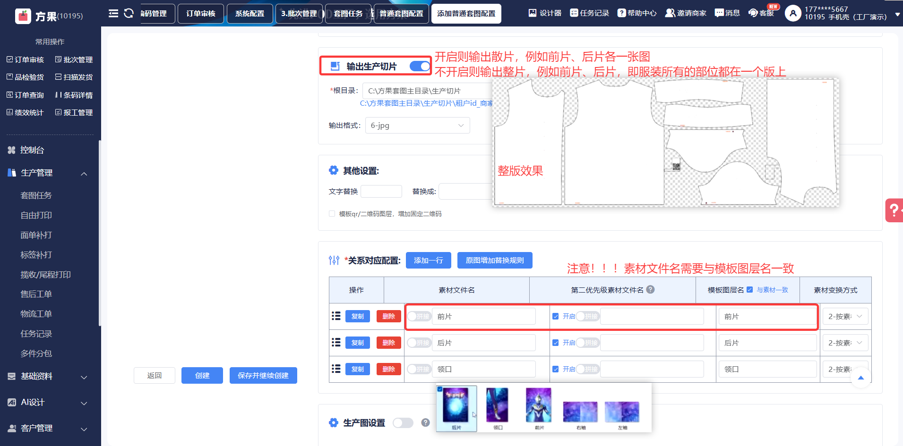The image size is (903, 446).
Task: Select 自由打印 in the sidebar menu
Action: [x=36, y=215]
